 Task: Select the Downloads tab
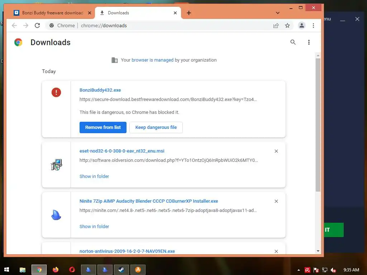click(x=138, y=13)
